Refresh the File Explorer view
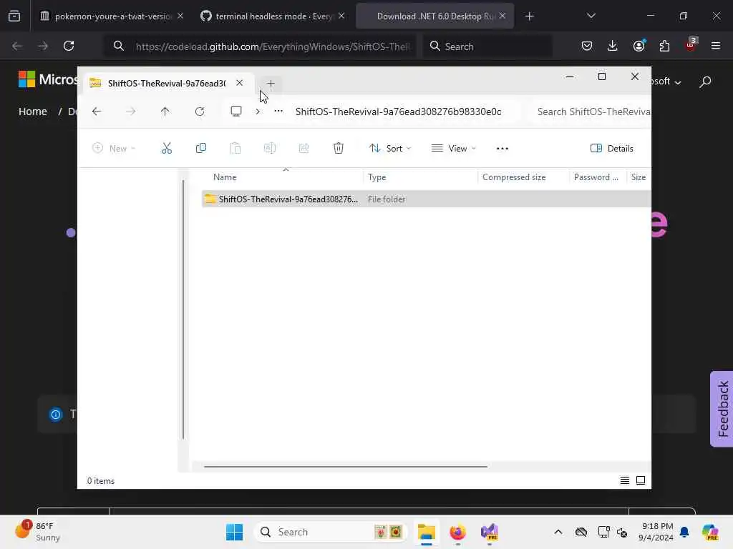 tap(200, 112)
